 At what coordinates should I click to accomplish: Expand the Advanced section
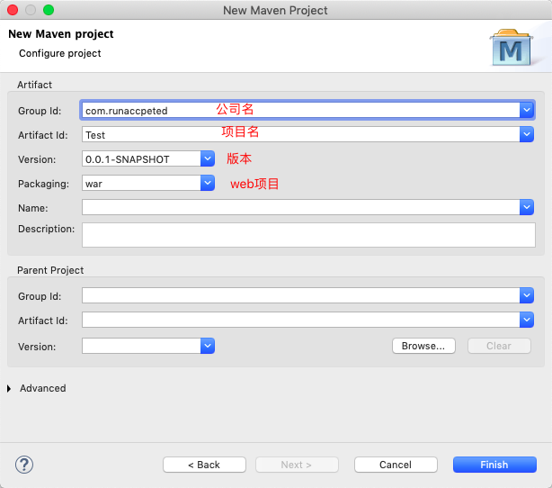pyautogui.click(x=10, y=389)
